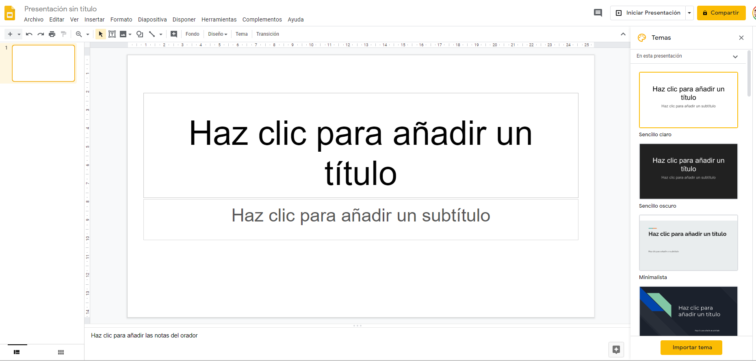Select the text box tool

(x=112, y=34)
